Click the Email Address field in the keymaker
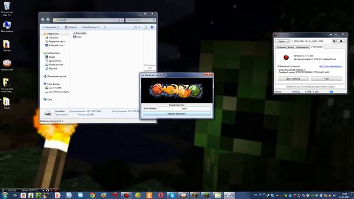Screen dimensions: 354x199 click(184, 108)
